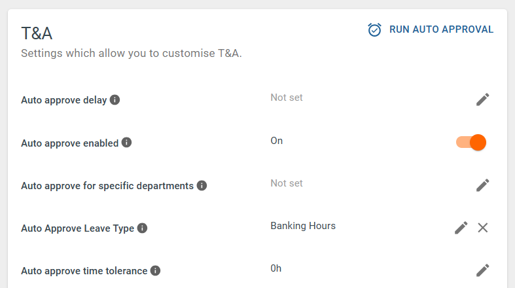This screenshot has width=515, height=288.
Task: Show info for Auto approve delay
Action: pyautogui.click(x=115, y=99)
